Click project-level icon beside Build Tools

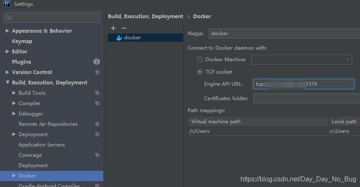point(98,93)
